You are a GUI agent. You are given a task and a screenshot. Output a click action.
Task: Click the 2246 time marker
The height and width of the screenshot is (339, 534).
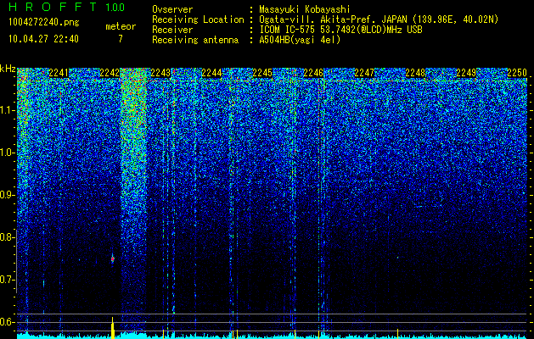point(313,73)
